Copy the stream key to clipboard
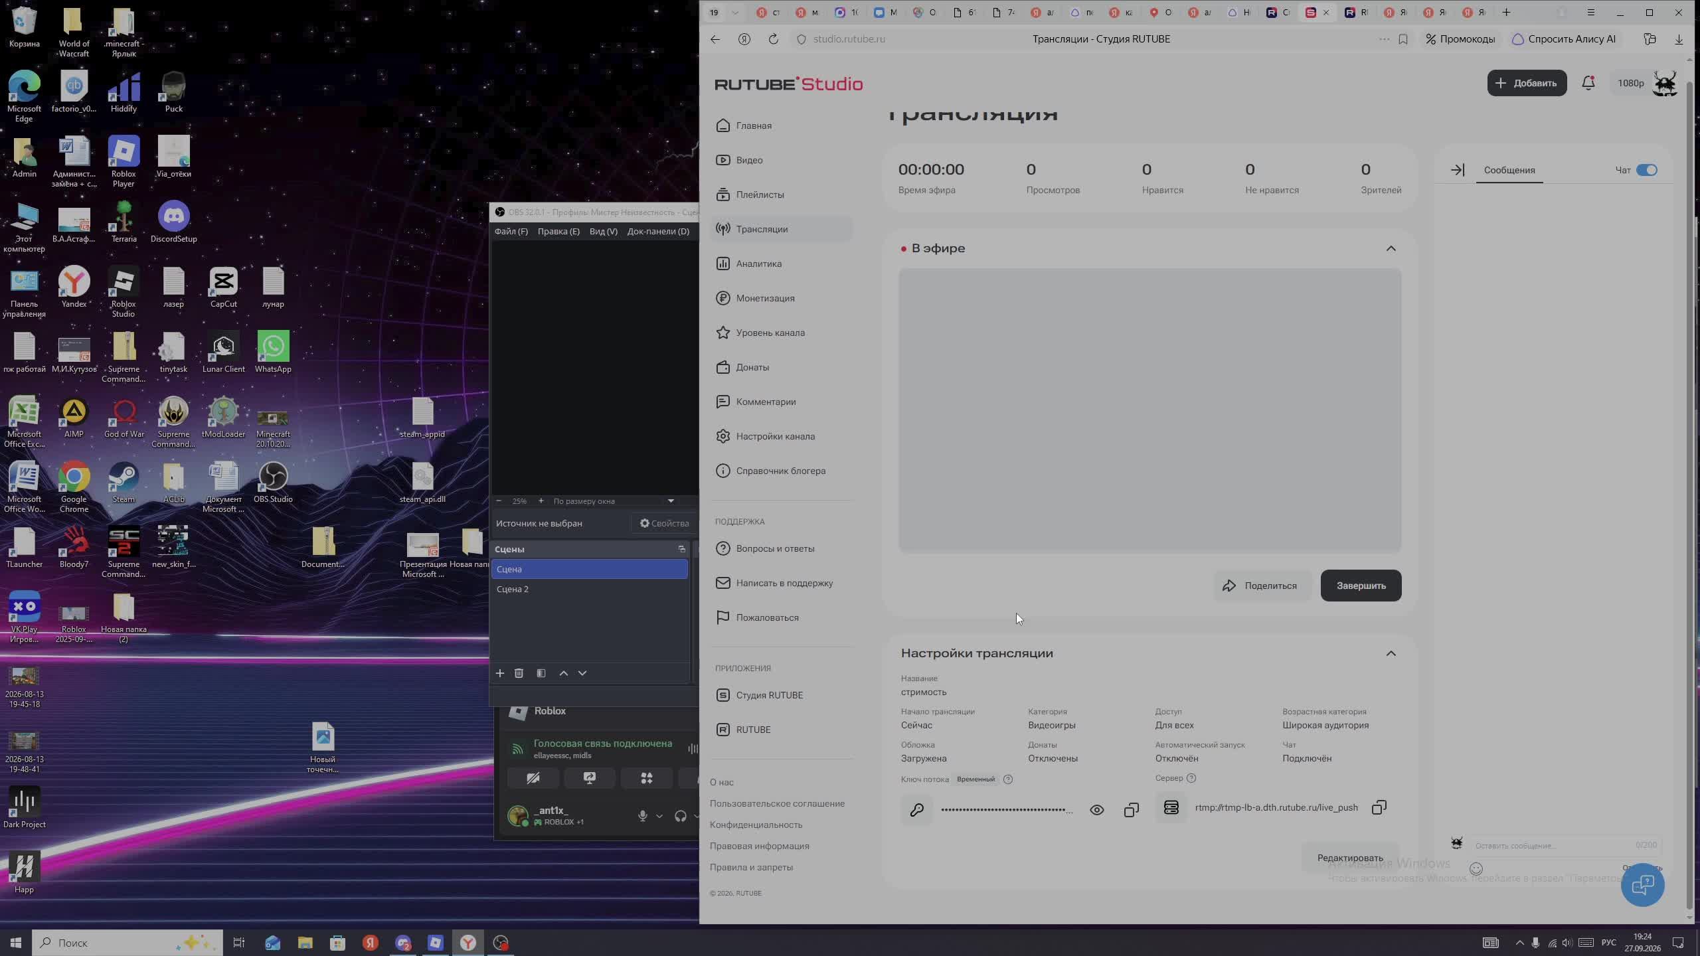Screen dimensions: 1700x956 pyautogui.click(x=1132, y=810)
